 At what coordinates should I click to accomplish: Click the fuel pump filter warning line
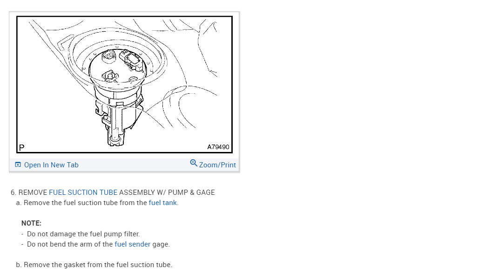click(x=83, y=234)
